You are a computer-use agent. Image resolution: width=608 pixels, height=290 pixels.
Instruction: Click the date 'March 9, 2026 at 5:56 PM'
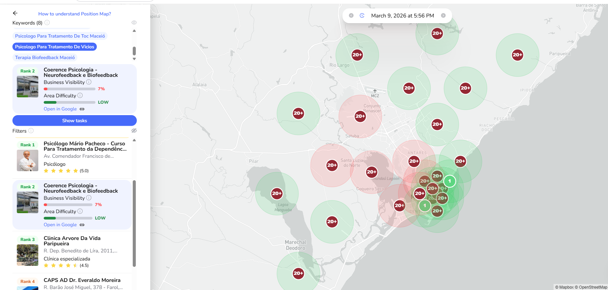(403, 16)
